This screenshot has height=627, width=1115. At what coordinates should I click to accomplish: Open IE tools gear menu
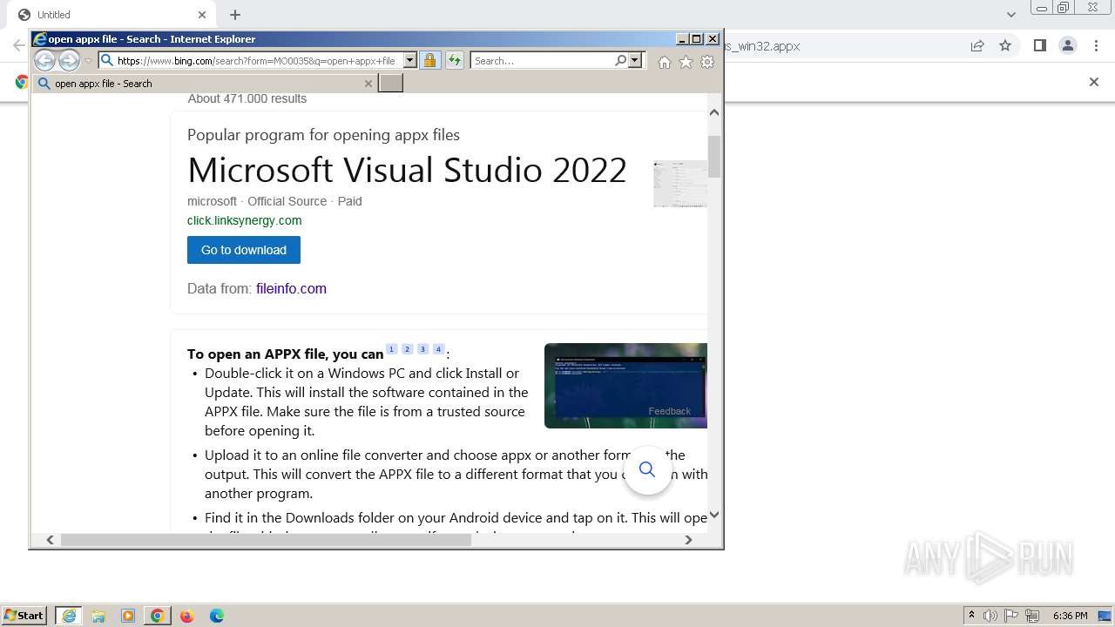(x=707, y=62)
